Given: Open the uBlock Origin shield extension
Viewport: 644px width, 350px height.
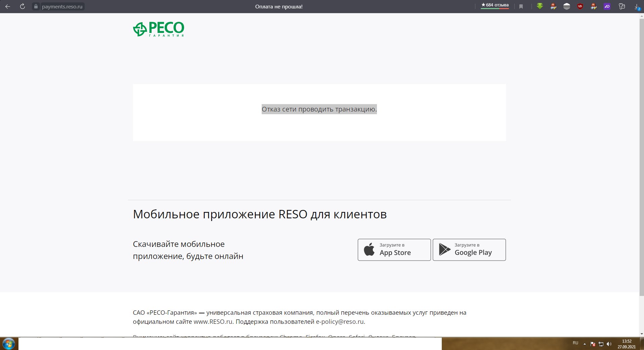Looking at the screenshot, I should tap(580, 6).
